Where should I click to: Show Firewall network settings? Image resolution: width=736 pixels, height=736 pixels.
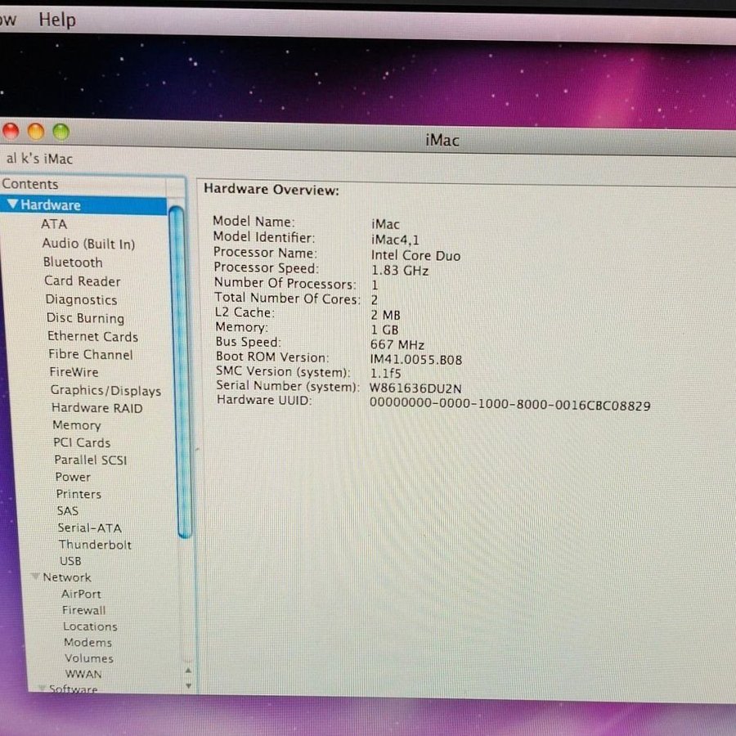83,610
